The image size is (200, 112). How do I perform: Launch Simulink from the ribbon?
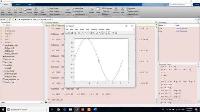[92, 10]
